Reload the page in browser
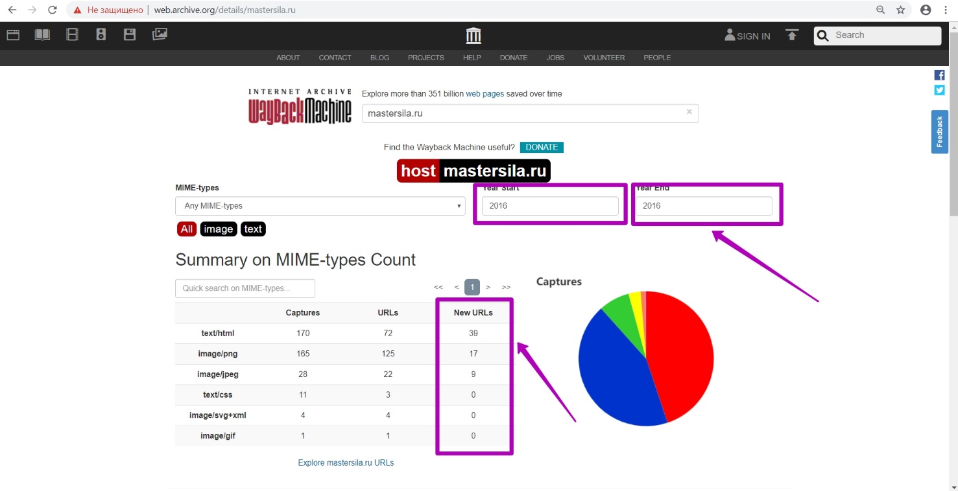Screen dimensions: 958x491 [x=53, y=10]
